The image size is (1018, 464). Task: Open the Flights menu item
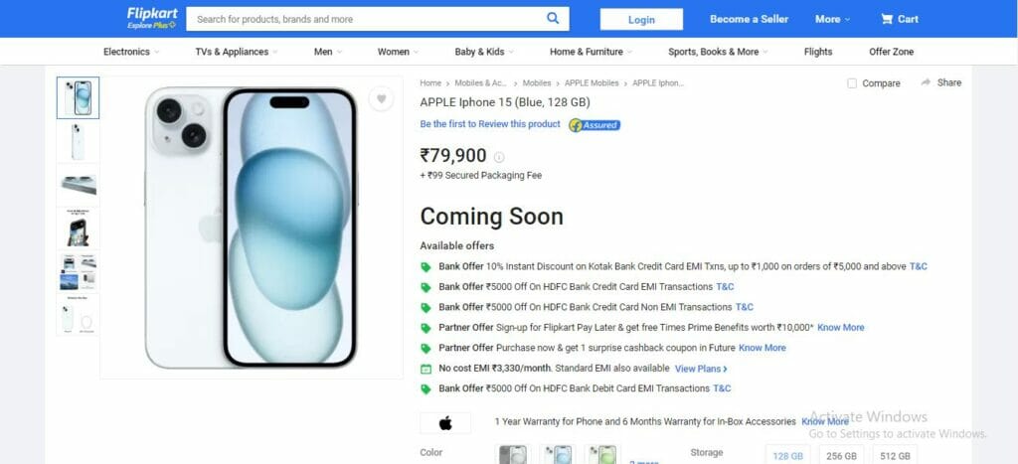pos(818,52)
